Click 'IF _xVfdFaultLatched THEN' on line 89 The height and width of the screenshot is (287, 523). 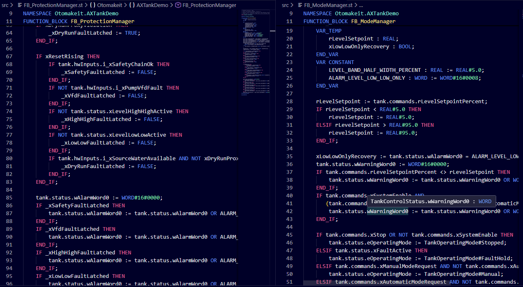[x=76, y=229]
